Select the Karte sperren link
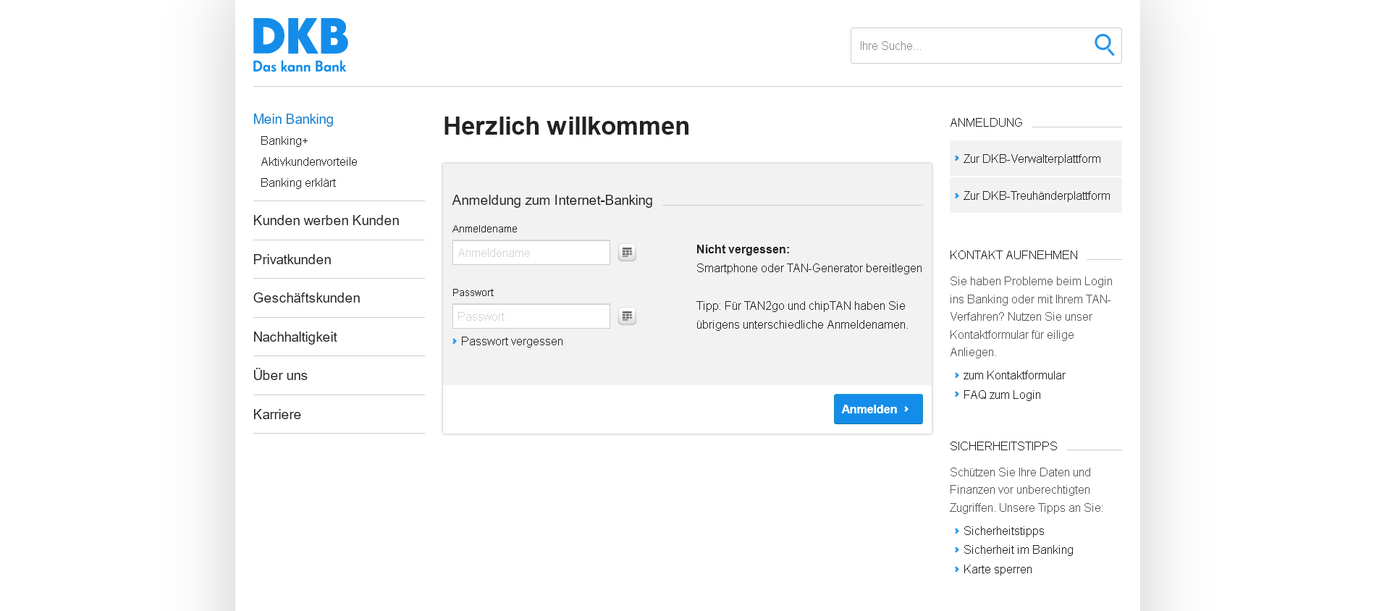 pyautogui.click(x=998, y=569)
